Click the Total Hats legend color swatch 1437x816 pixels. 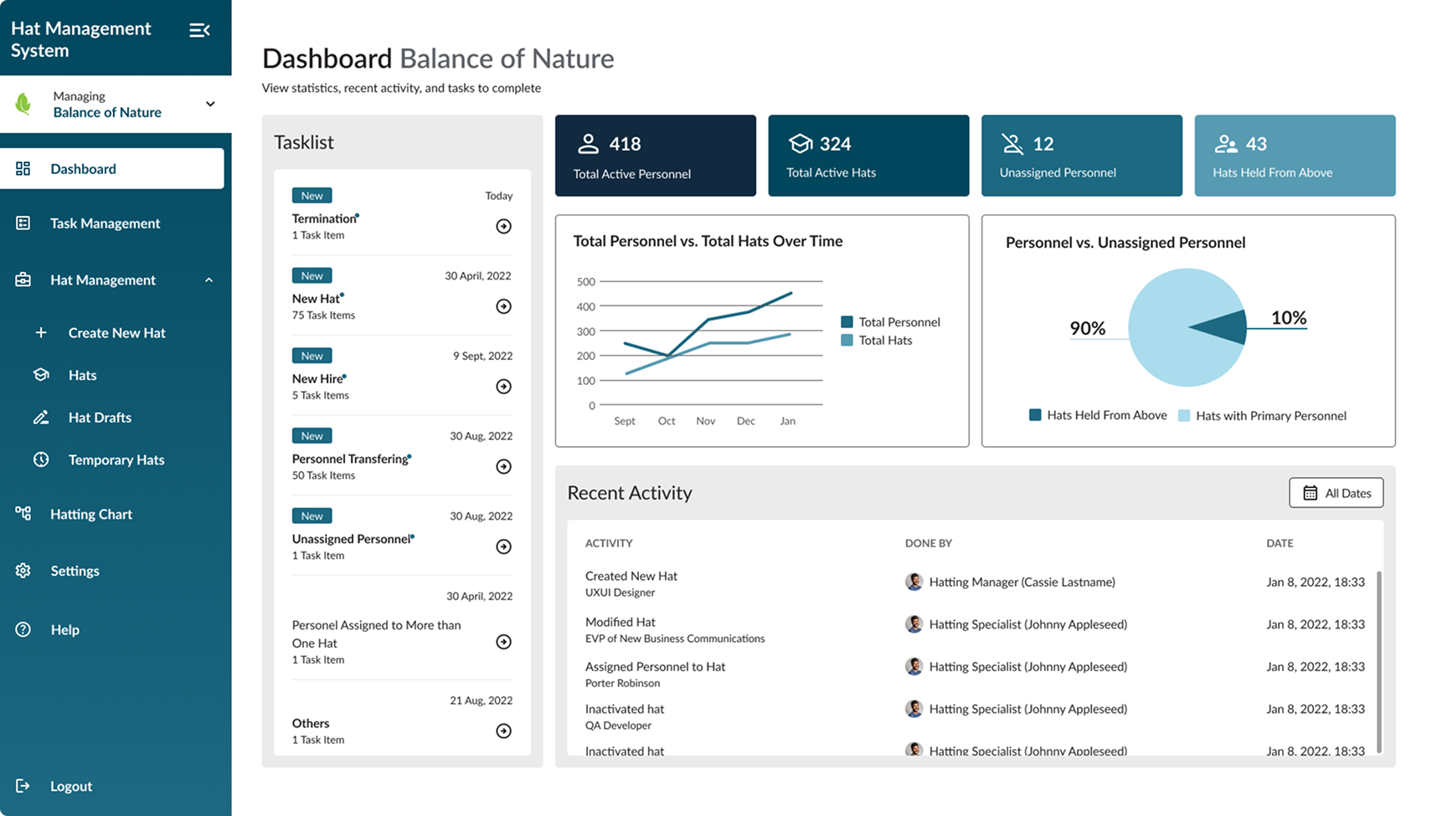pyautogui.click(x=847, y=341)
